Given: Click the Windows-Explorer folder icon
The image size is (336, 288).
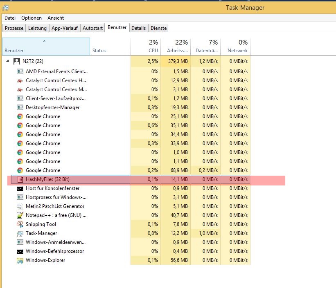Looking at the screenshot, I should [x=20, y=260].
